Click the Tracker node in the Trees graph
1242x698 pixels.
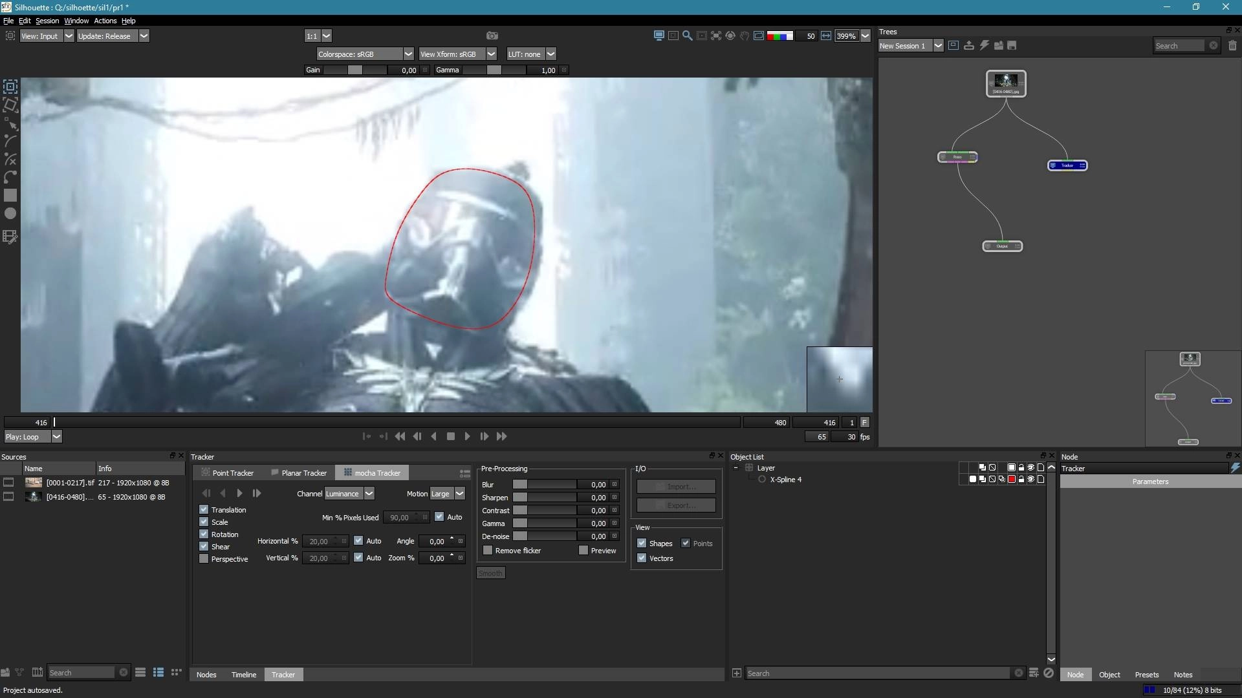coord(1067,165)
